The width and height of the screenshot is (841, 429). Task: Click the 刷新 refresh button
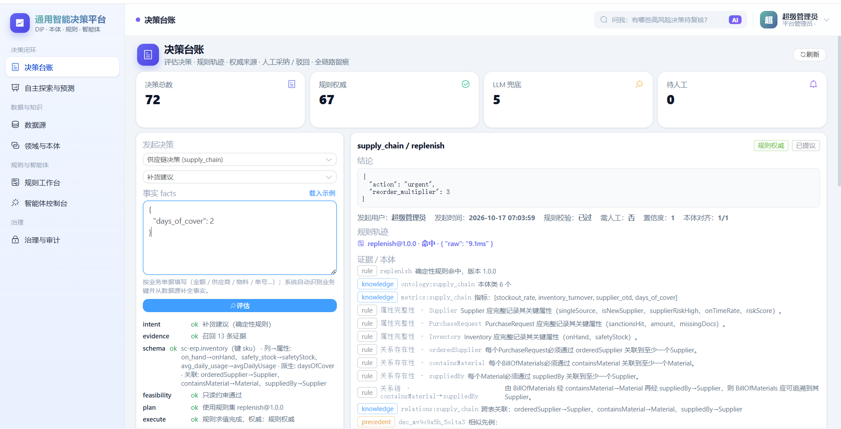pos(809,54)
